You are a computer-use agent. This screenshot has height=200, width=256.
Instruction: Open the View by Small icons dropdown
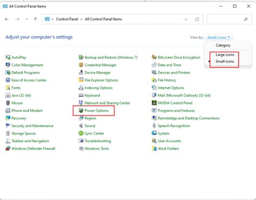point(219,37)
